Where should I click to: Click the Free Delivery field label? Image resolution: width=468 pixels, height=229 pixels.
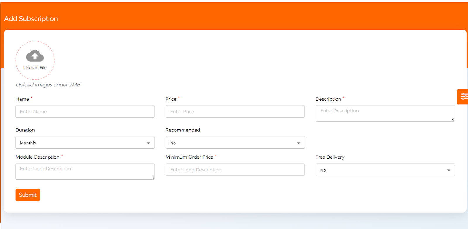[x=330, y=157]
